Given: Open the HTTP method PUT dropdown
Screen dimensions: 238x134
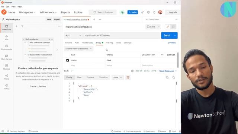Looking at the screenshot, I should tap(73, 36).
